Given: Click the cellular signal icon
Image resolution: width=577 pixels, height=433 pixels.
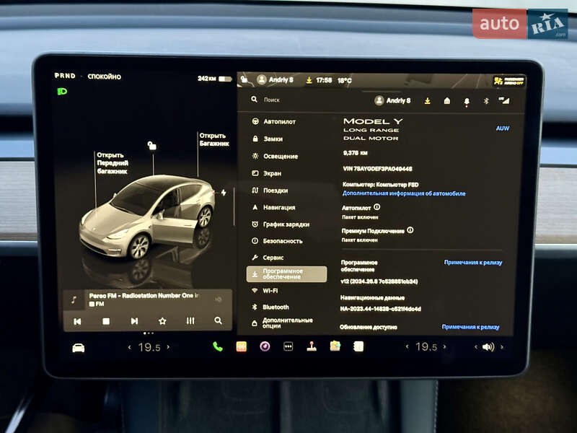Looking at the screenshot, I should pos(503,100).
